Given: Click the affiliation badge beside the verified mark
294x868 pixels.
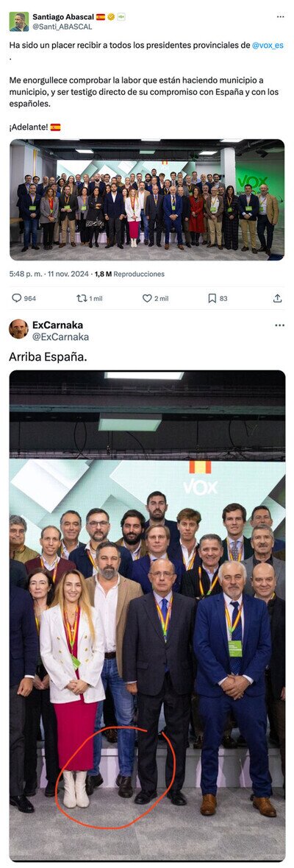Looking at the screenshot, I should click(121, 17).
